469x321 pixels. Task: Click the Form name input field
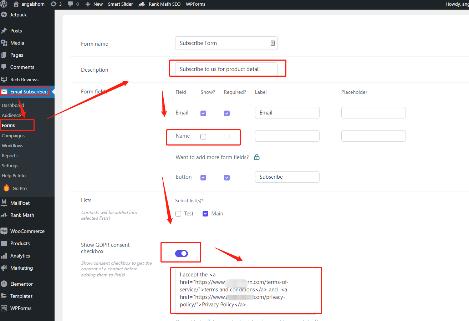(x=226, y=43)
